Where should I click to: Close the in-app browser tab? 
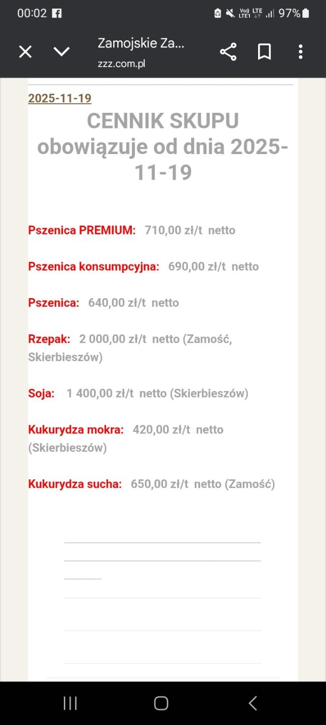coord(25,52)
